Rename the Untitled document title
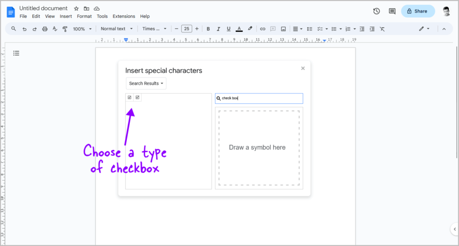The width and height of the screenshot is (459, 246). pos(43,8)
